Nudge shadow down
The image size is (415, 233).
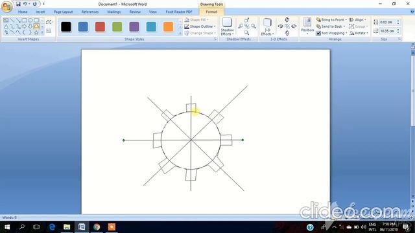(x=246, y=33)
